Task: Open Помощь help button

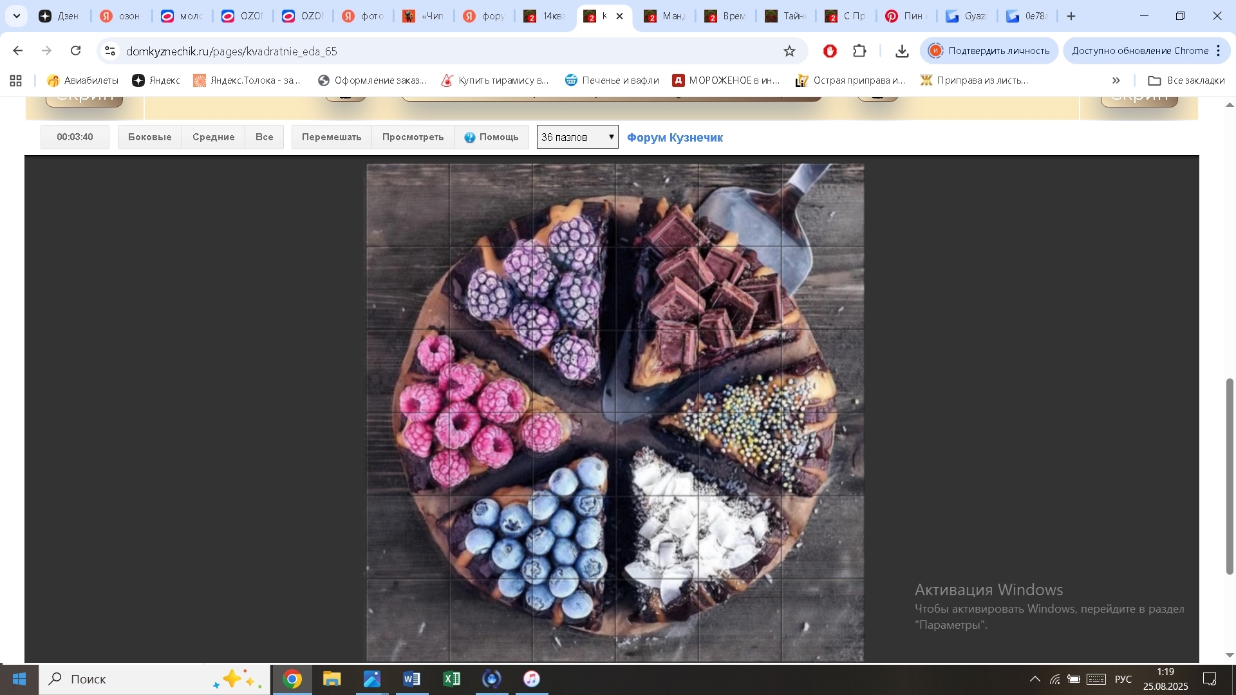Action: 491,137
